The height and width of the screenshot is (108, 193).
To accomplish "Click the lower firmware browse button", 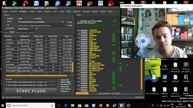I will coord(52,85).
